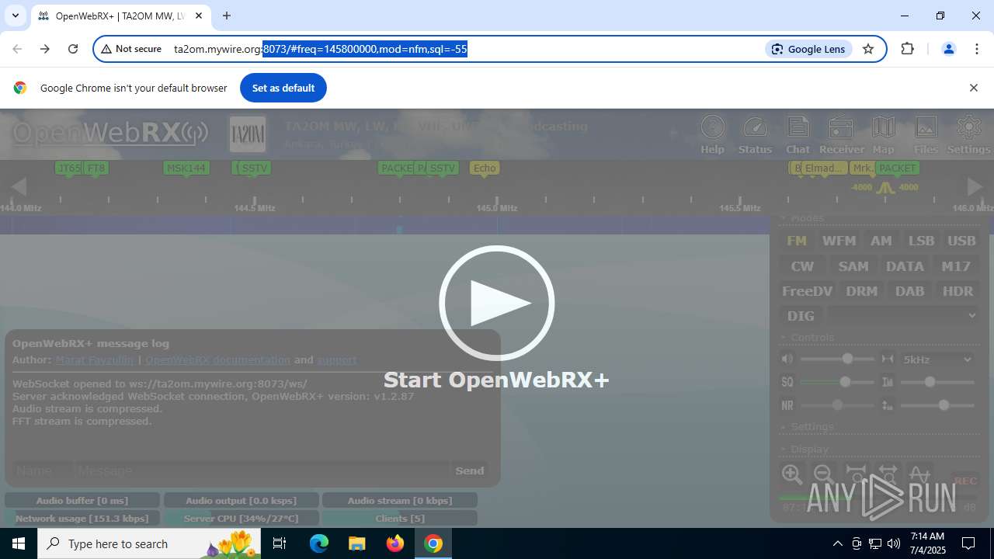994x559 pixels.
Task: Toggle the DIG digital mode button
Action: point(801,316)
